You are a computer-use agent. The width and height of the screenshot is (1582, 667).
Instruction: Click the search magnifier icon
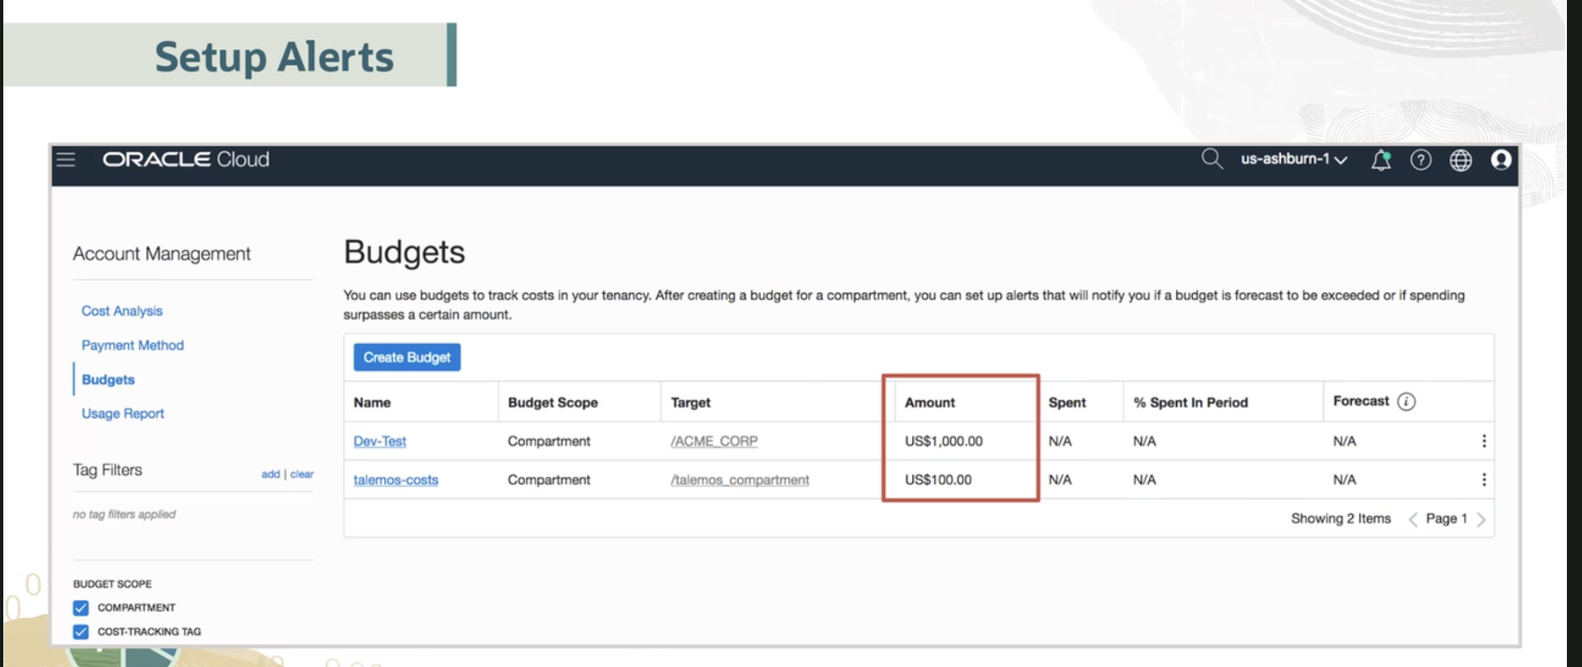pyautogui.click(x=1211, y=160)
